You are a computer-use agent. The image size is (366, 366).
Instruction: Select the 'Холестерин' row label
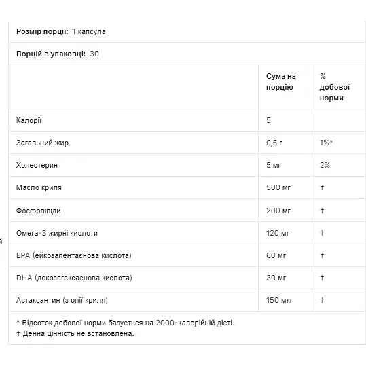37,165
